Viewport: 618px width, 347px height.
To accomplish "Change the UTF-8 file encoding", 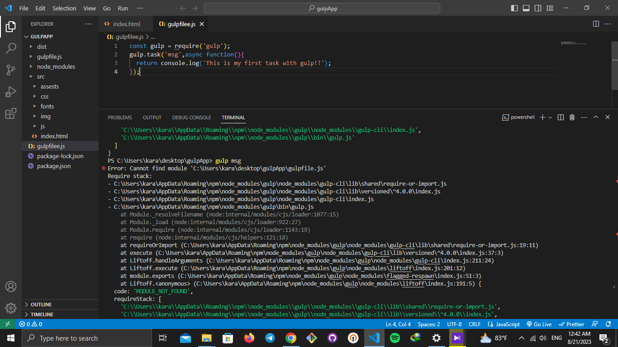I will [454, 324].
